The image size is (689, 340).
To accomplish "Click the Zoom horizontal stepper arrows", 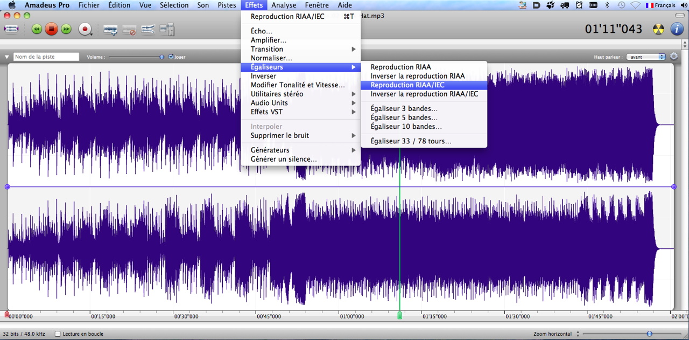I will click(578, 334).
